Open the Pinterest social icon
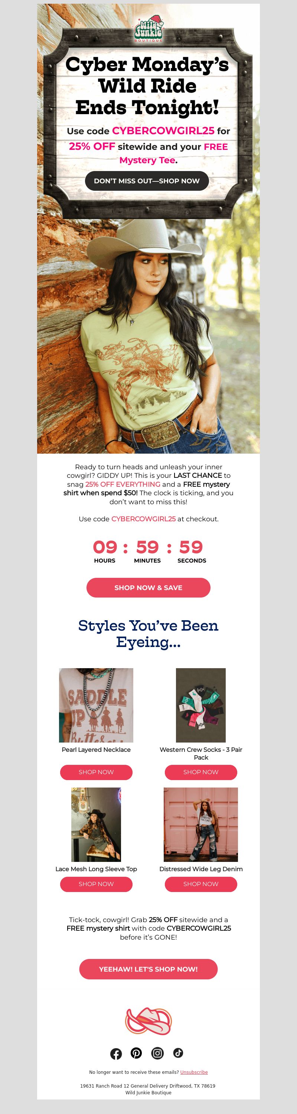 coord(136,1053)
